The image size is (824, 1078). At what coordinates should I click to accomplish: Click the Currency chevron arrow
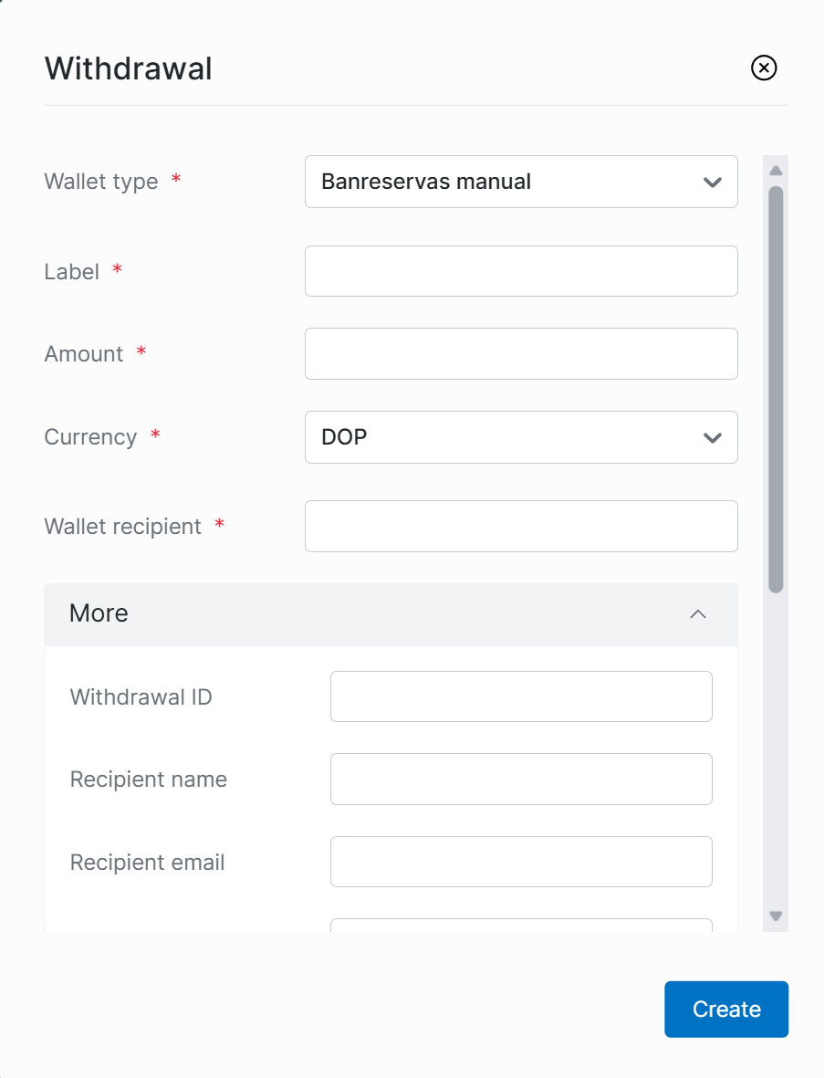tap(713, 438)
